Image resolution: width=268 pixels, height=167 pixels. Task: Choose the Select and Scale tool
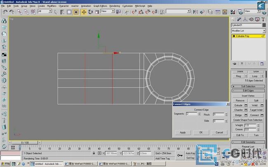97,12
